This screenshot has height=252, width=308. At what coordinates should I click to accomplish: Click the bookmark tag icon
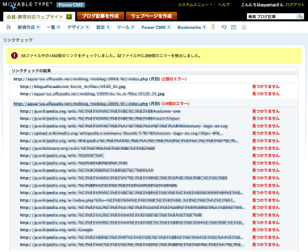(x=213, y=27)
